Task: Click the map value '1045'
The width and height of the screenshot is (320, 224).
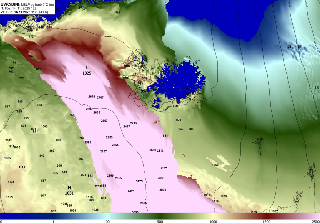Action: 64,204
